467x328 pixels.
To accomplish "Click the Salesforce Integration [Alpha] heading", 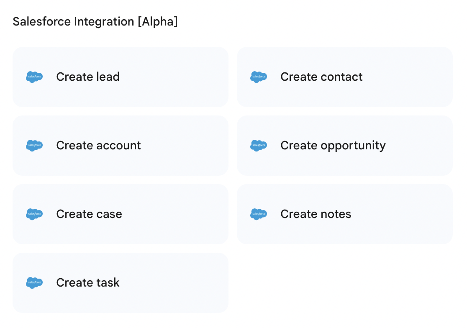I will pyautogui.click(x=95, y=22).
